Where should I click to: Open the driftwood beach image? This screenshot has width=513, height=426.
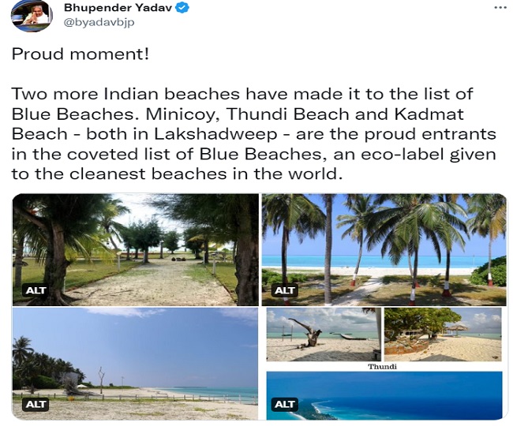[324, 334]
